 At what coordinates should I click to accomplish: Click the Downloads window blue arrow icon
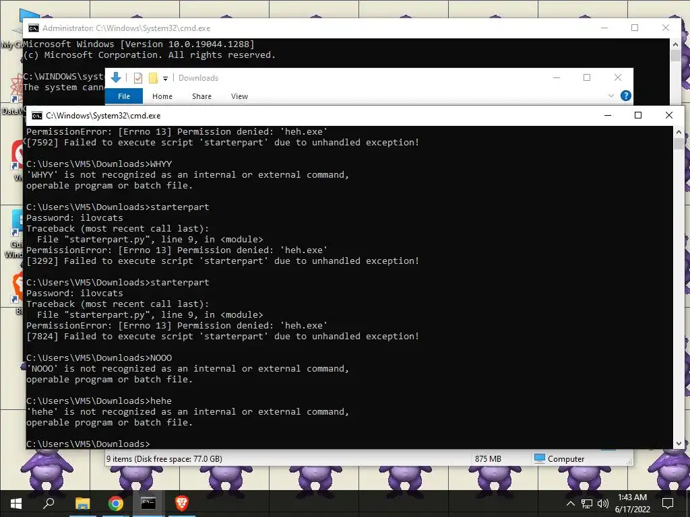point(116,78)
